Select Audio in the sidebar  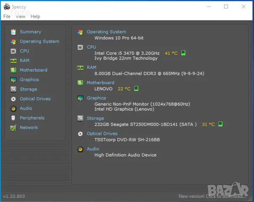[26, 108]
